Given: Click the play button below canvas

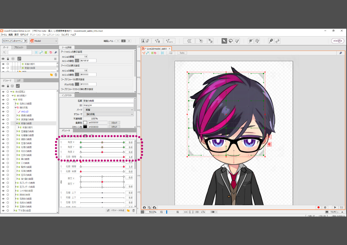Looking at the screenshot, I should click(335, 207).
